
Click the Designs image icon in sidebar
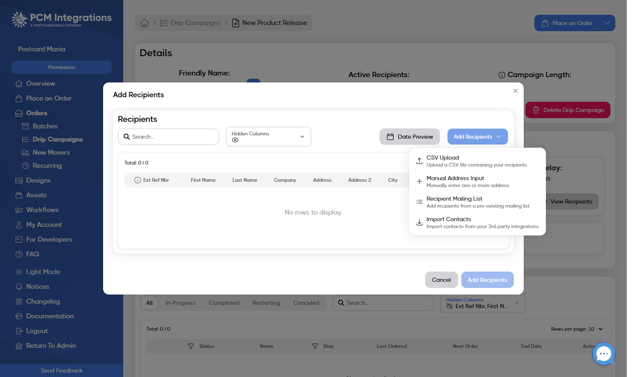point(19,181)
